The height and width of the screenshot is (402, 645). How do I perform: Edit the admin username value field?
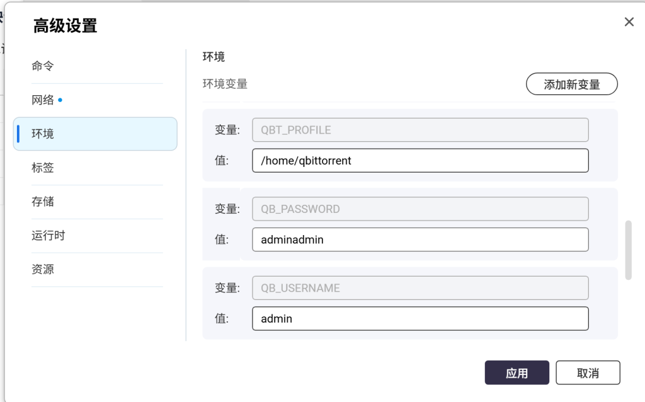coord(420,319)
